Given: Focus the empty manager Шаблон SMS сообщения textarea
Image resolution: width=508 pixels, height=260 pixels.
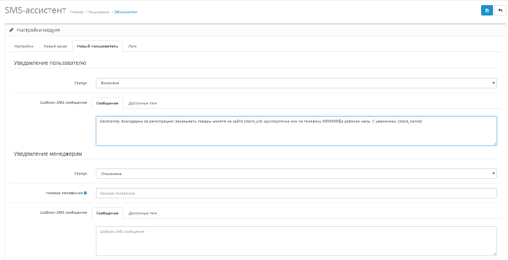Looking at the screenshot, I should pyautogui.click(x=296, y=241).
